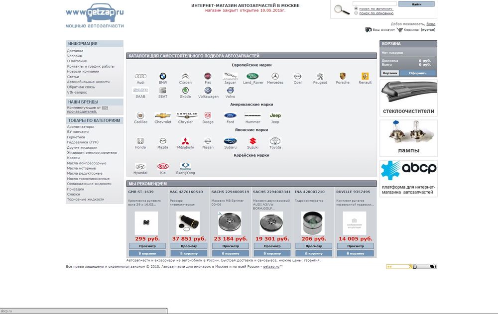Image resolution: width=498 pixels, height=314 pixels.
Task: Add VAG 4Z7616051D to cart
Action: (189, 254)
